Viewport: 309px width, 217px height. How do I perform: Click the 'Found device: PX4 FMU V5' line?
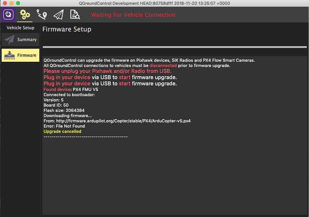click(71, 89)
